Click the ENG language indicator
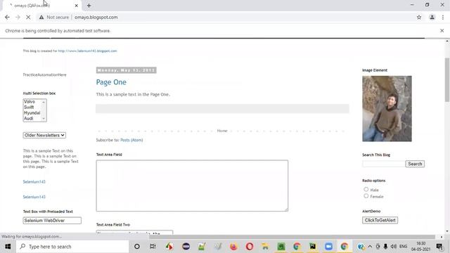The image size is (450, 253). point(403,247)
